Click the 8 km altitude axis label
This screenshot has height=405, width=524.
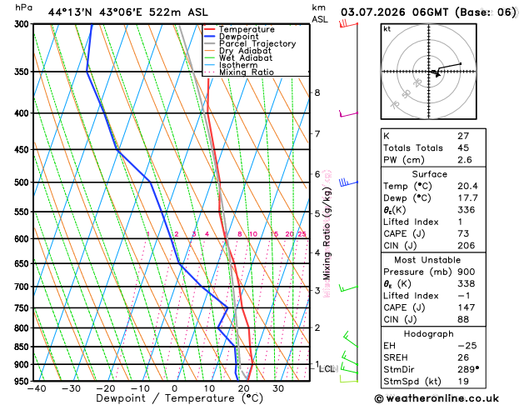point(317,92)
